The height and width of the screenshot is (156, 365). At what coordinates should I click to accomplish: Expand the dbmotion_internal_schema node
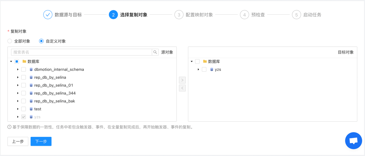click(x=18, y=69)
